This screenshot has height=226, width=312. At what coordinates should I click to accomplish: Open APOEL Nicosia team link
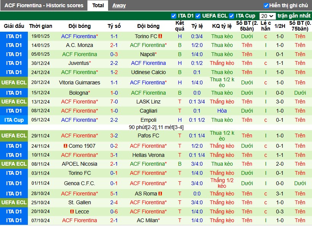(79, 164)
